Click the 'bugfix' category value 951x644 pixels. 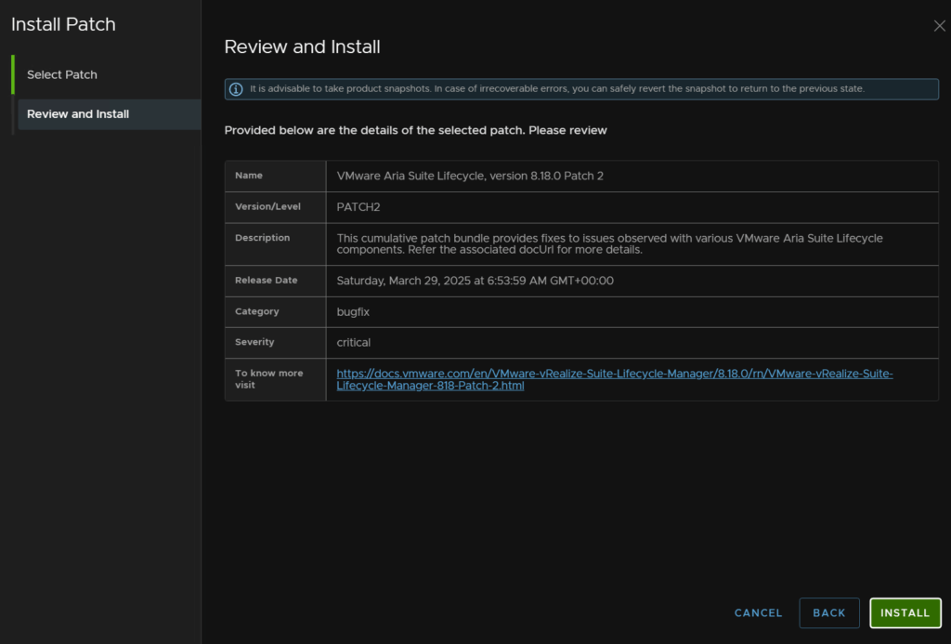353,312
